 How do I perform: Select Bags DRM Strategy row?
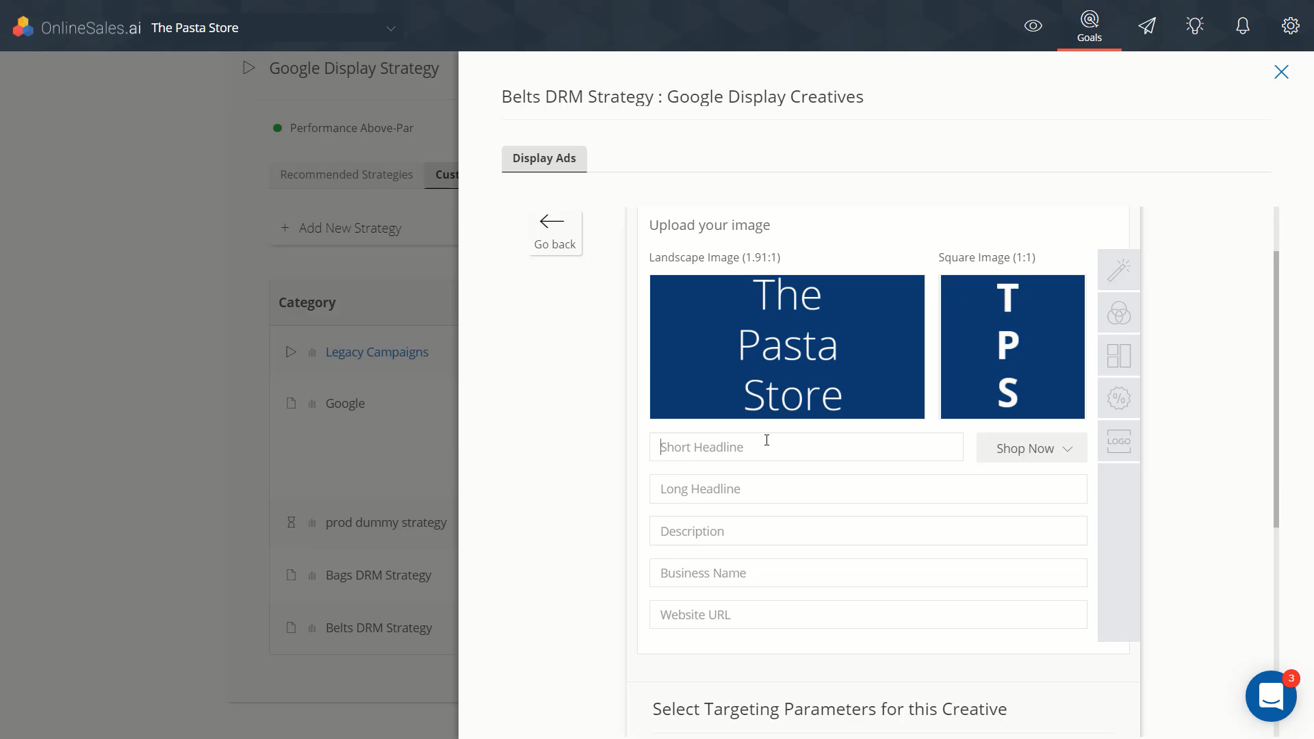364,575
